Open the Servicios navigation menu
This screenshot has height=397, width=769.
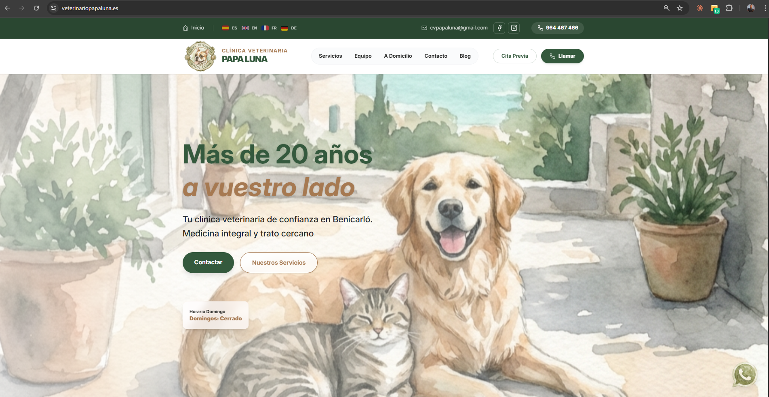[330, 56]
